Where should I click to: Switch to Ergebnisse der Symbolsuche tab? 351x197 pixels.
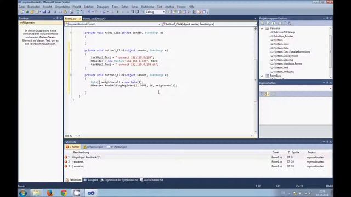(119, 180)
